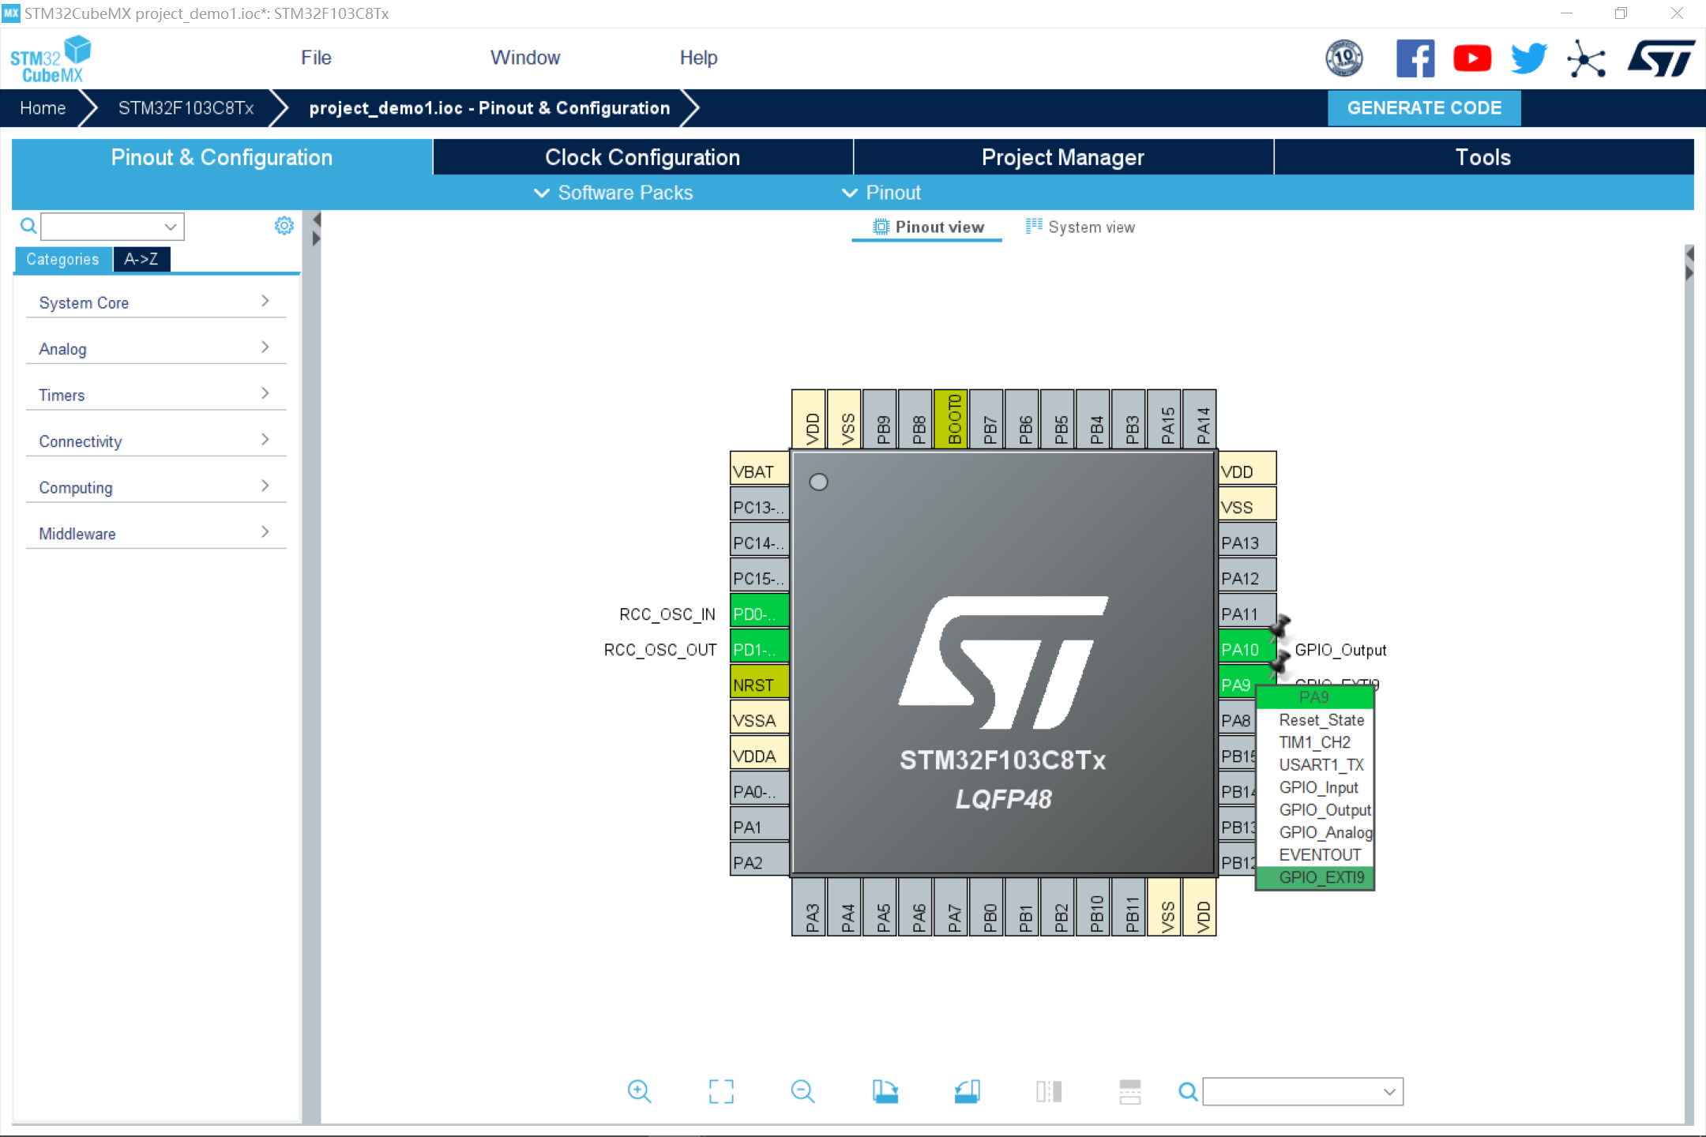Expand the Middleware category
The image size is (1706, 1137).
[156, 533]
